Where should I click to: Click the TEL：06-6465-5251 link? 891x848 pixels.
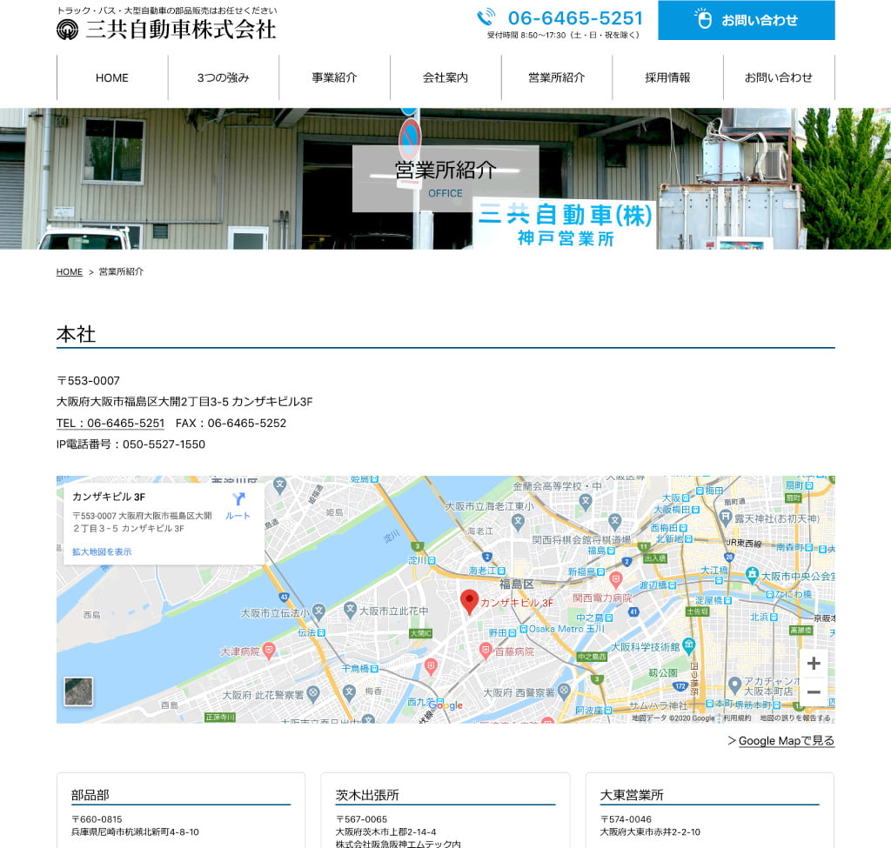tap(111, 424)
